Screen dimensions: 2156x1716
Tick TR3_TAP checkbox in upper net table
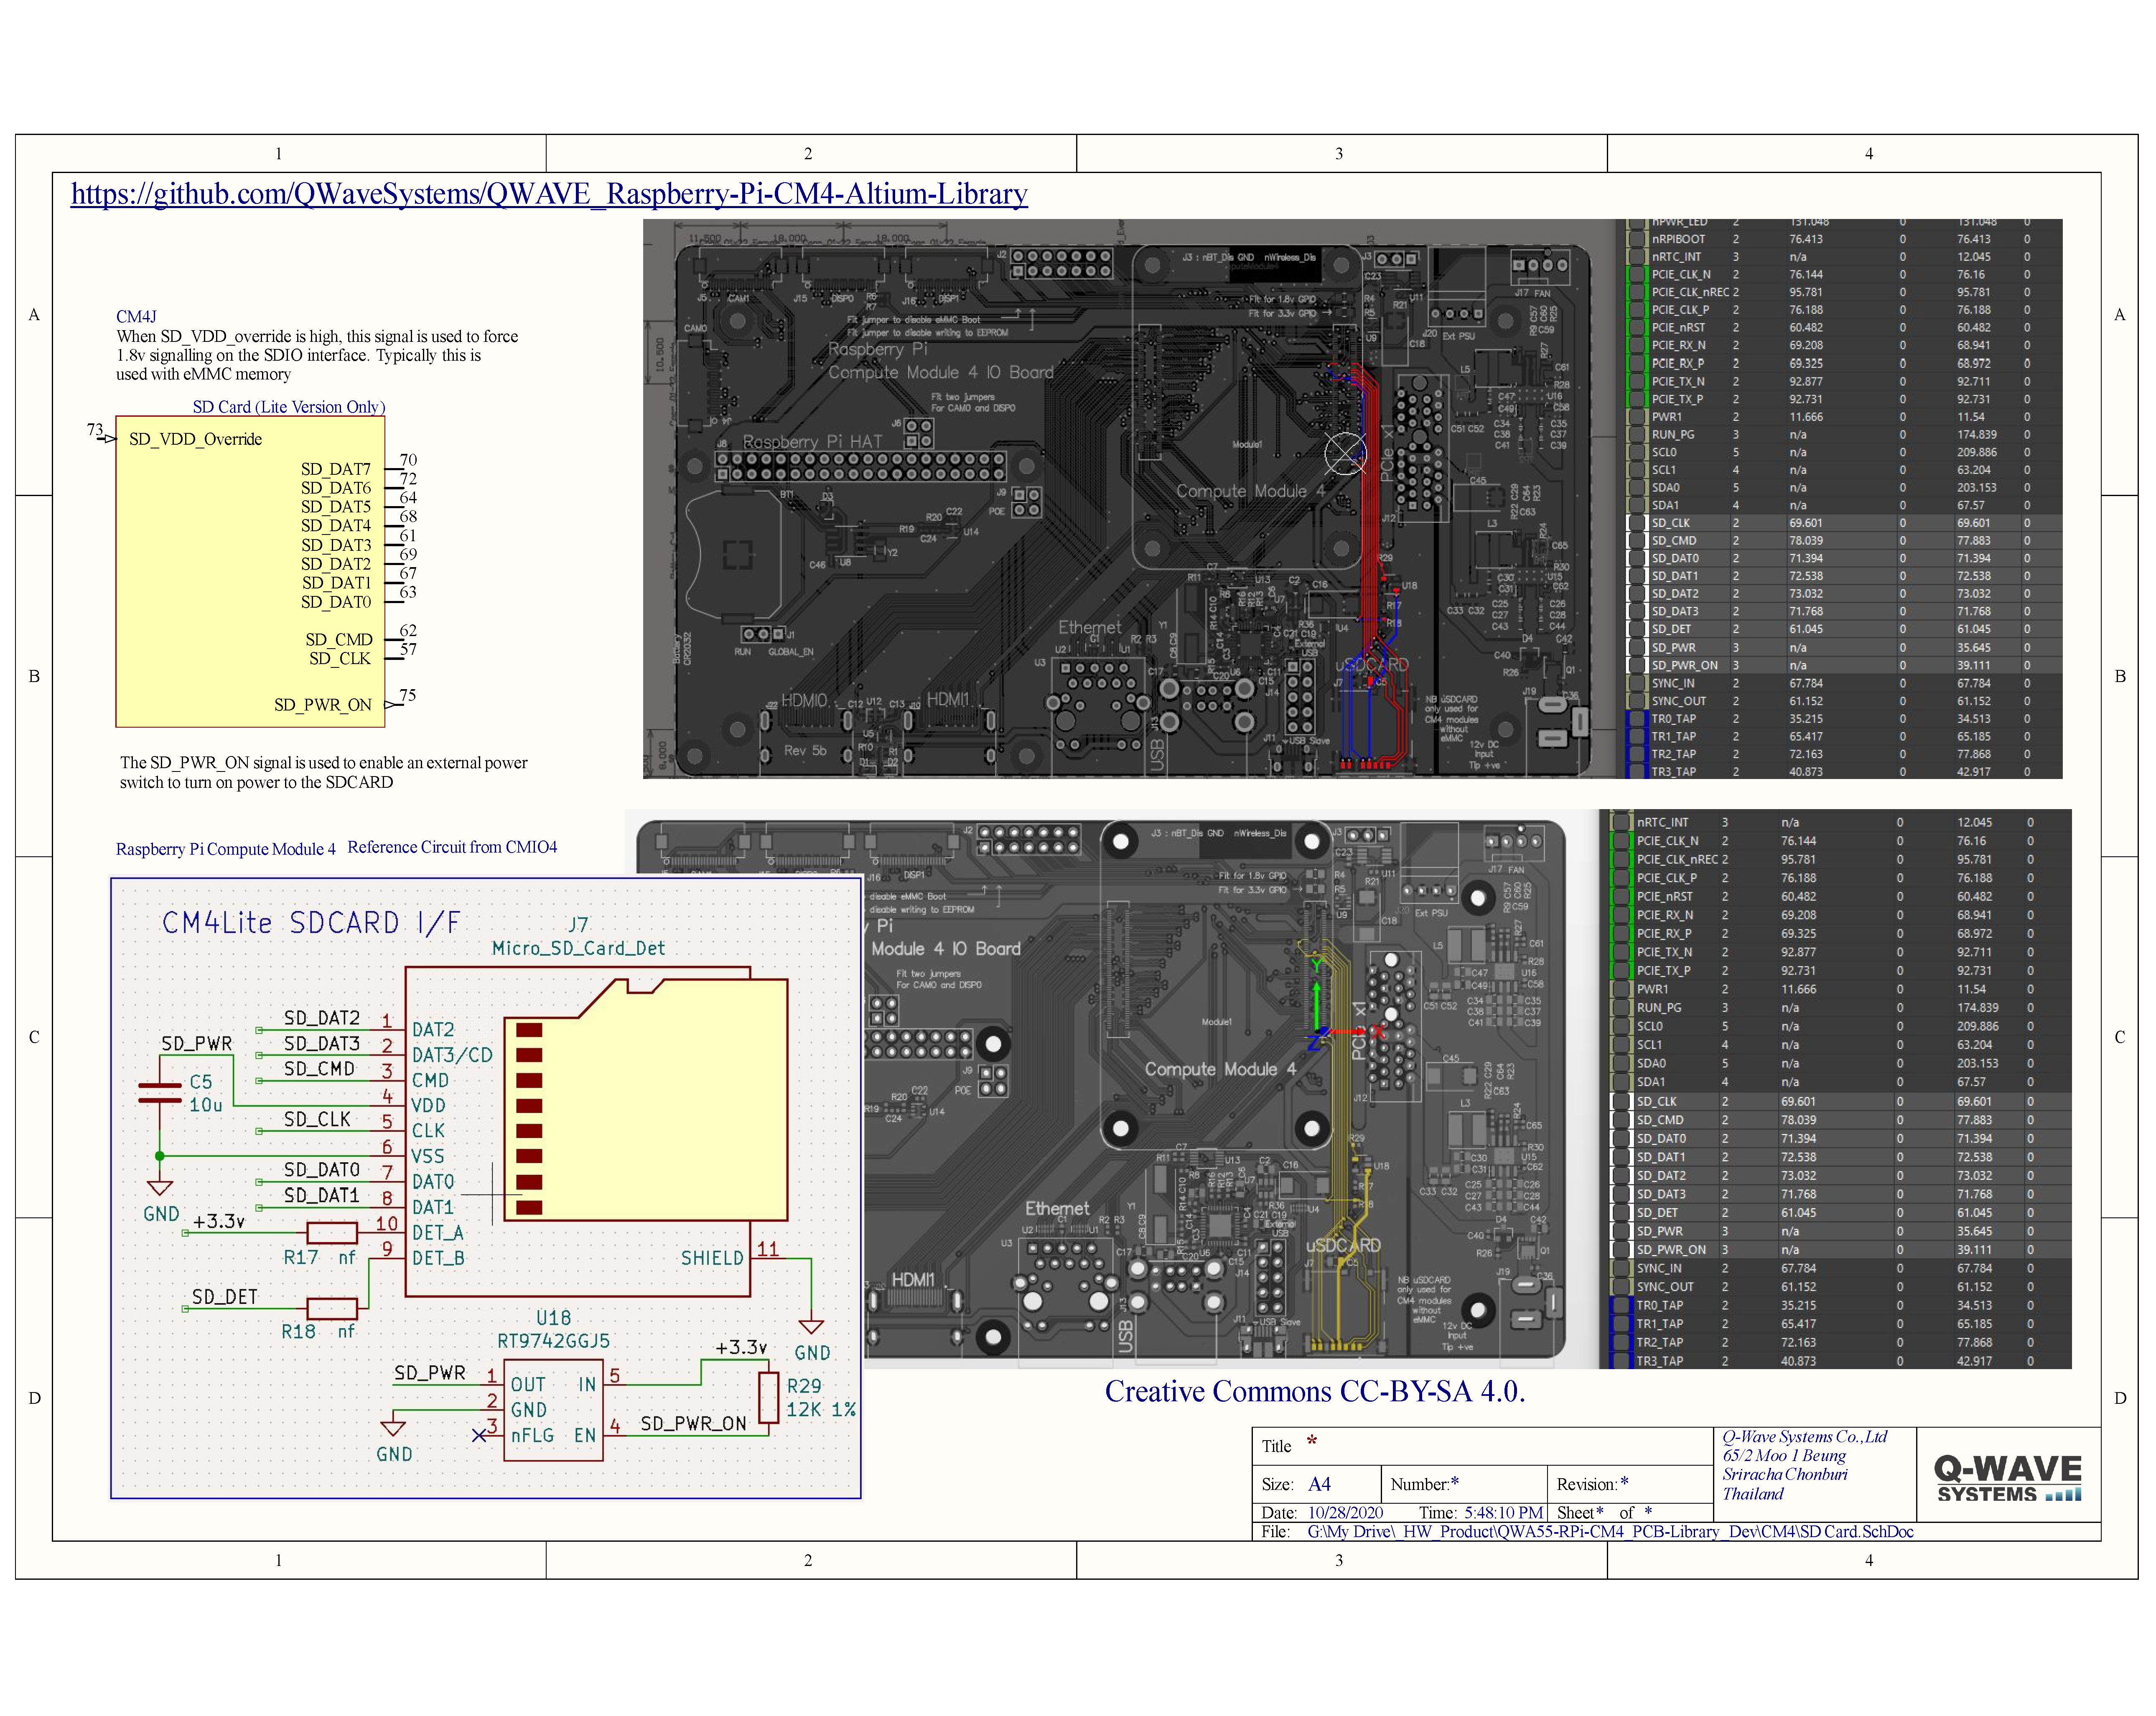[x=1636, y=771]
